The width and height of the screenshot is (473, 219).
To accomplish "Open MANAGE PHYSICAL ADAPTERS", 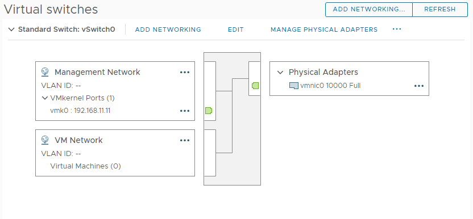I will 324,30.
